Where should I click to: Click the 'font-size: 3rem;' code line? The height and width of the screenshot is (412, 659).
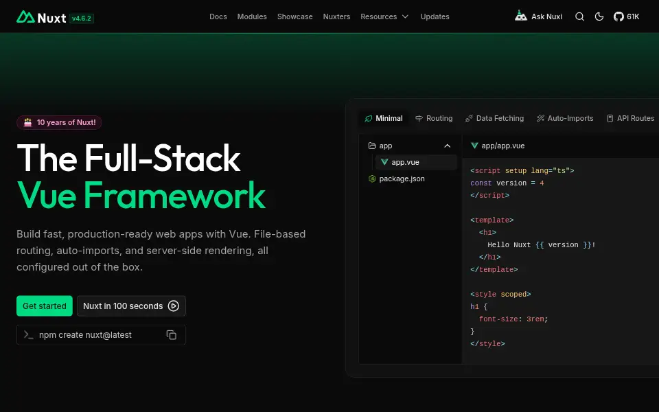[x=513, y=319]
